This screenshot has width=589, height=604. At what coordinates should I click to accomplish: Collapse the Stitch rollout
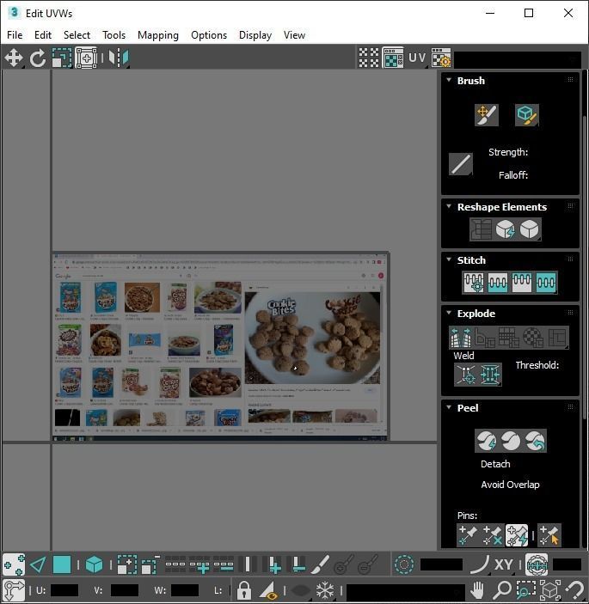tap(449, 259)
